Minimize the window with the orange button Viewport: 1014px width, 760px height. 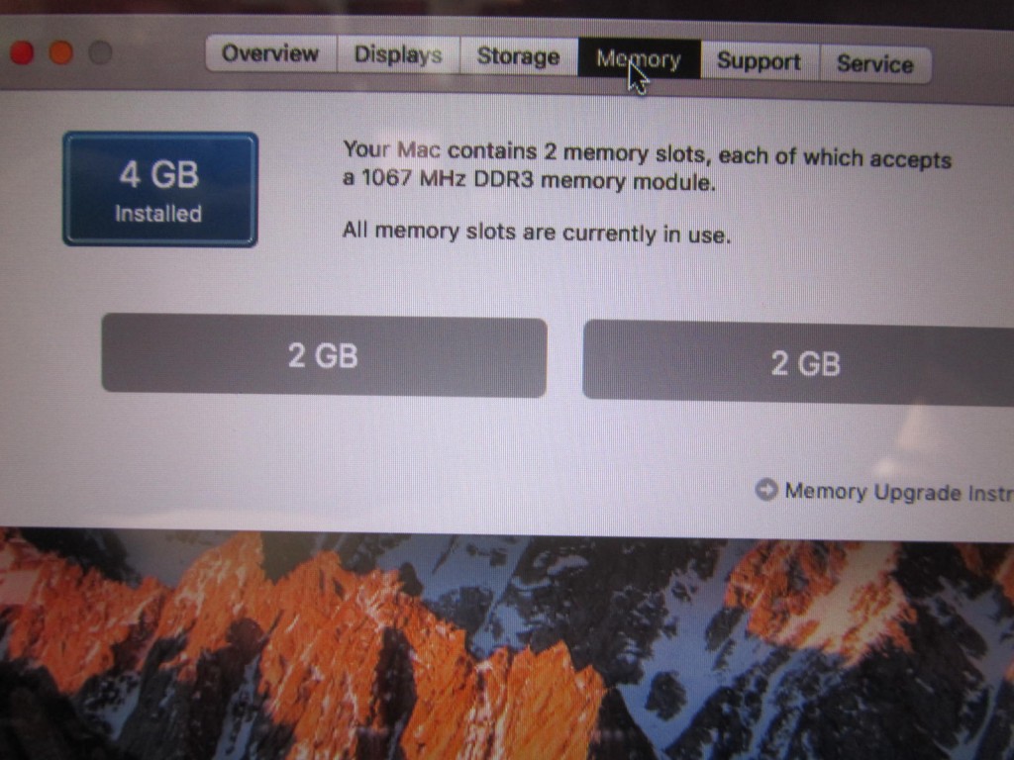tap(61, 52)
